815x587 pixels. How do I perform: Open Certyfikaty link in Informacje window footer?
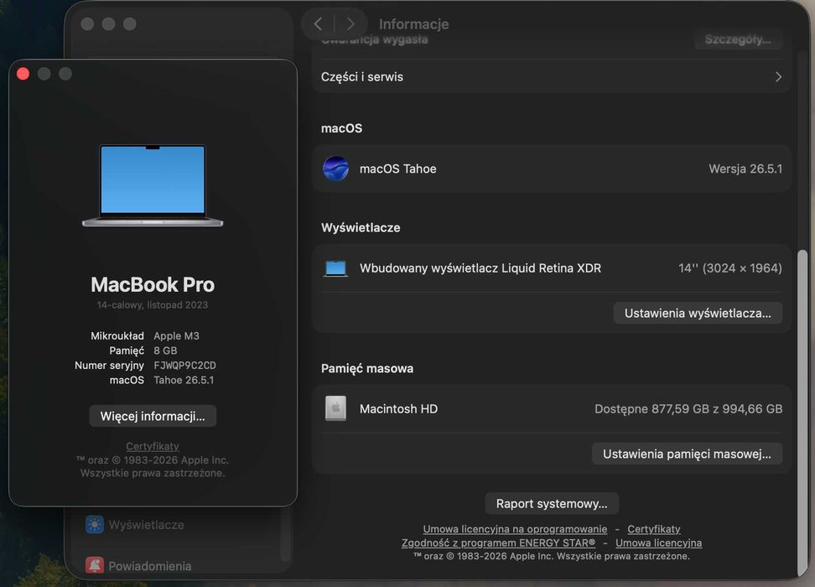tap(654, 529)
